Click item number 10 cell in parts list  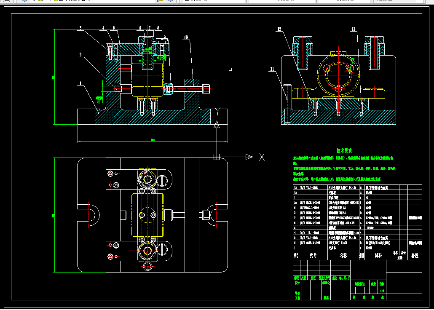[296, 203]
